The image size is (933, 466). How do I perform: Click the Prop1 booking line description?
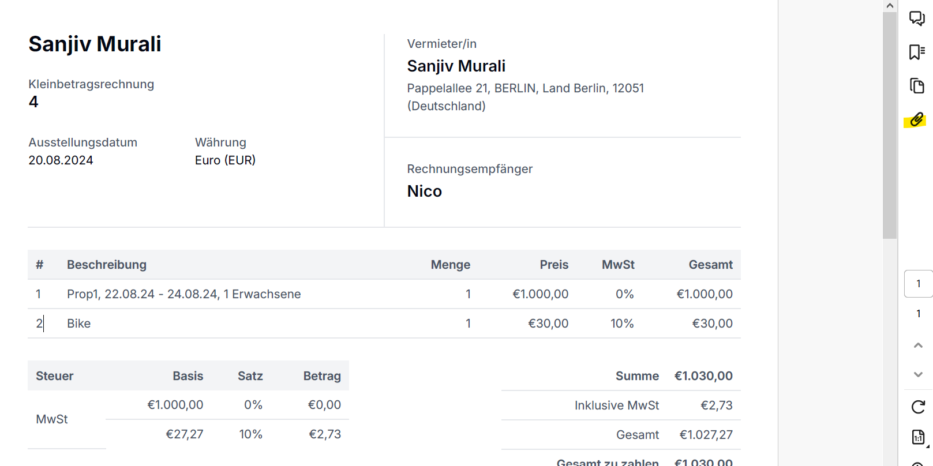[x=183, y=294]
